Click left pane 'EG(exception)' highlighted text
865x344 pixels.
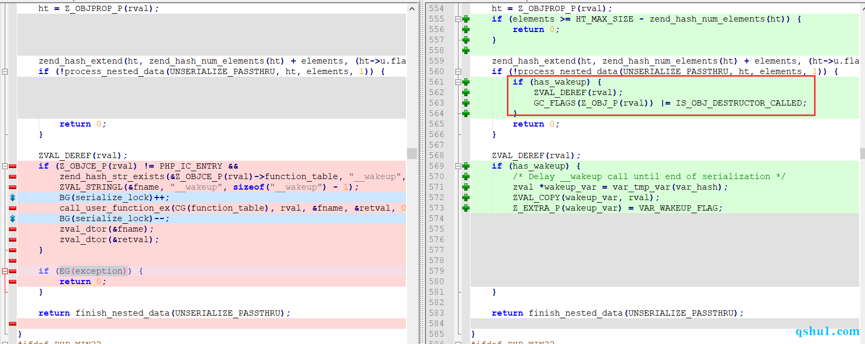click(x=93, y=271)
